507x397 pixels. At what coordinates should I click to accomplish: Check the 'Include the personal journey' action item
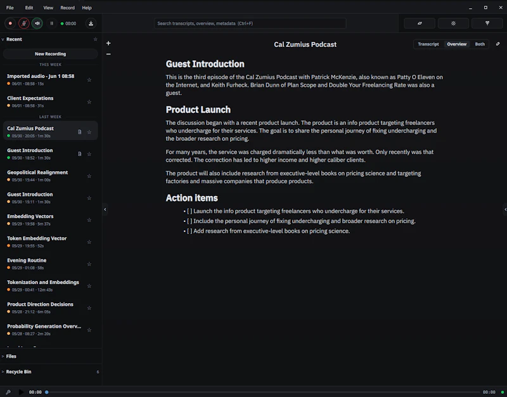click(189, 221)
